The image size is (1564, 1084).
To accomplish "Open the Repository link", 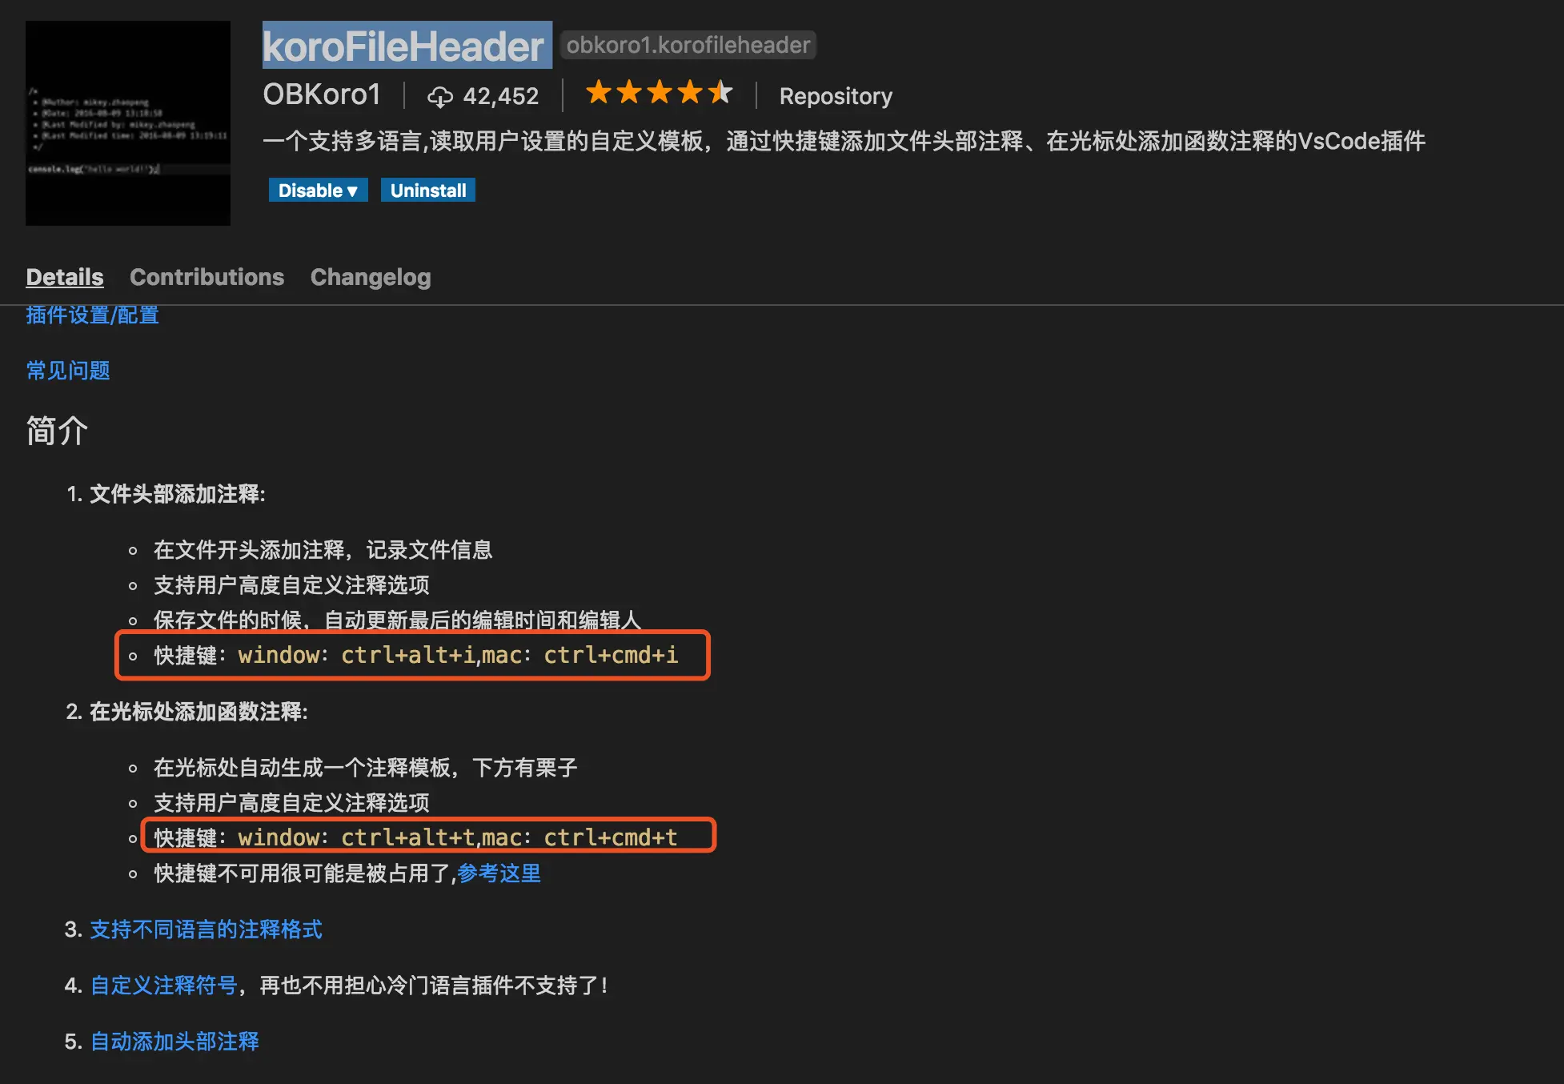I will 835,96.
